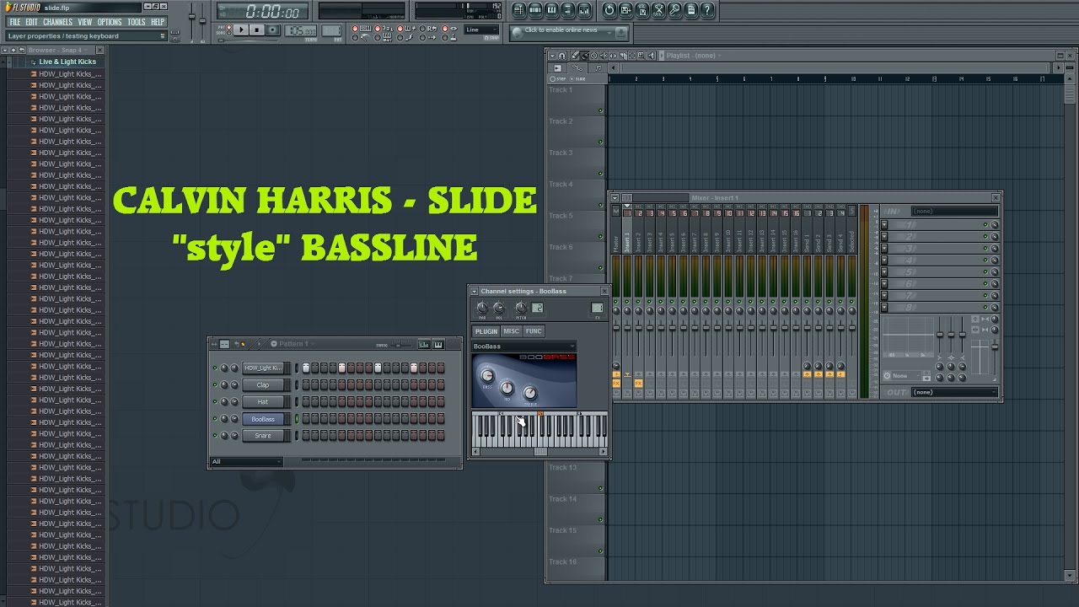Switch to the MISC tab in Channel settings
The width and height of the screenshot is (1079, 607).
coord(512,331)
